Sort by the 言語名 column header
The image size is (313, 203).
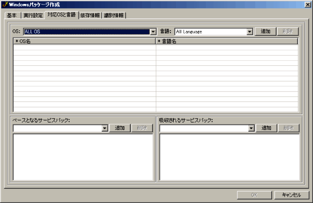click(227, 41)
